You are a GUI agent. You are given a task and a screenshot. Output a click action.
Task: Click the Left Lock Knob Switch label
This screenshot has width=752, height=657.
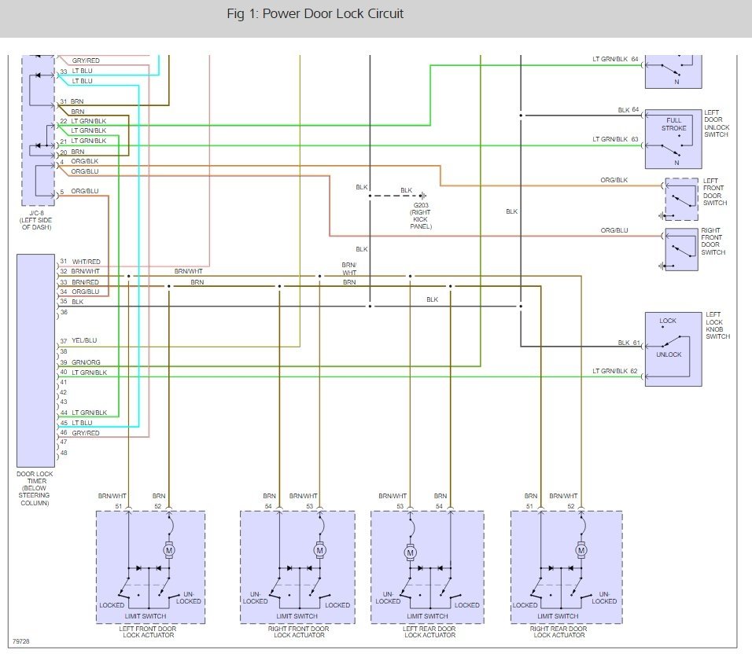click(717, 325)
